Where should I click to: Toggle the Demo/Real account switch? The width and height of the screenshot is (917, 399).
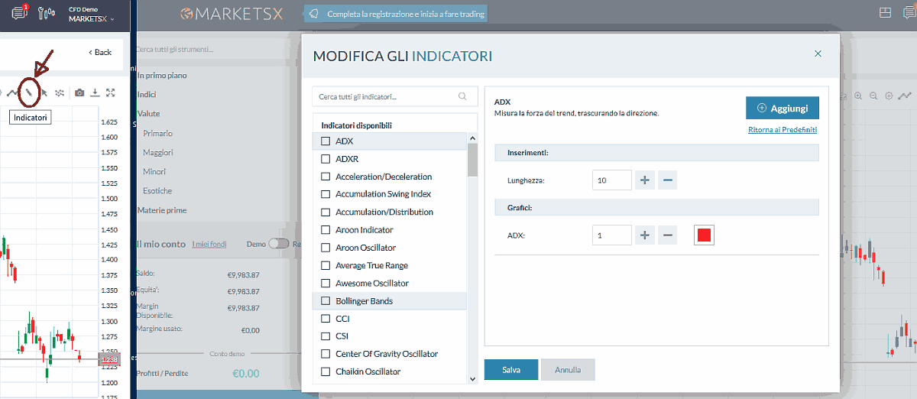tap(279, 244)
